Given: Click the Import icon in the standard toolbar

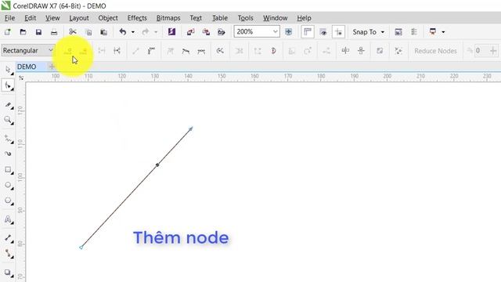Looking at the screenshot, I should [x=191, y=32].
